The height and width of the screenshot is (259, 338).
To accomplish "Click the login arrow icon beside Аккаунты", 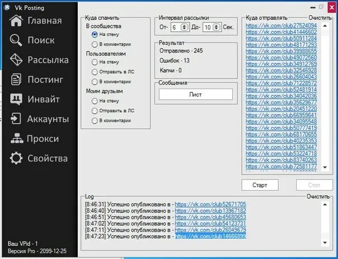I will click(x=16, y=119).
